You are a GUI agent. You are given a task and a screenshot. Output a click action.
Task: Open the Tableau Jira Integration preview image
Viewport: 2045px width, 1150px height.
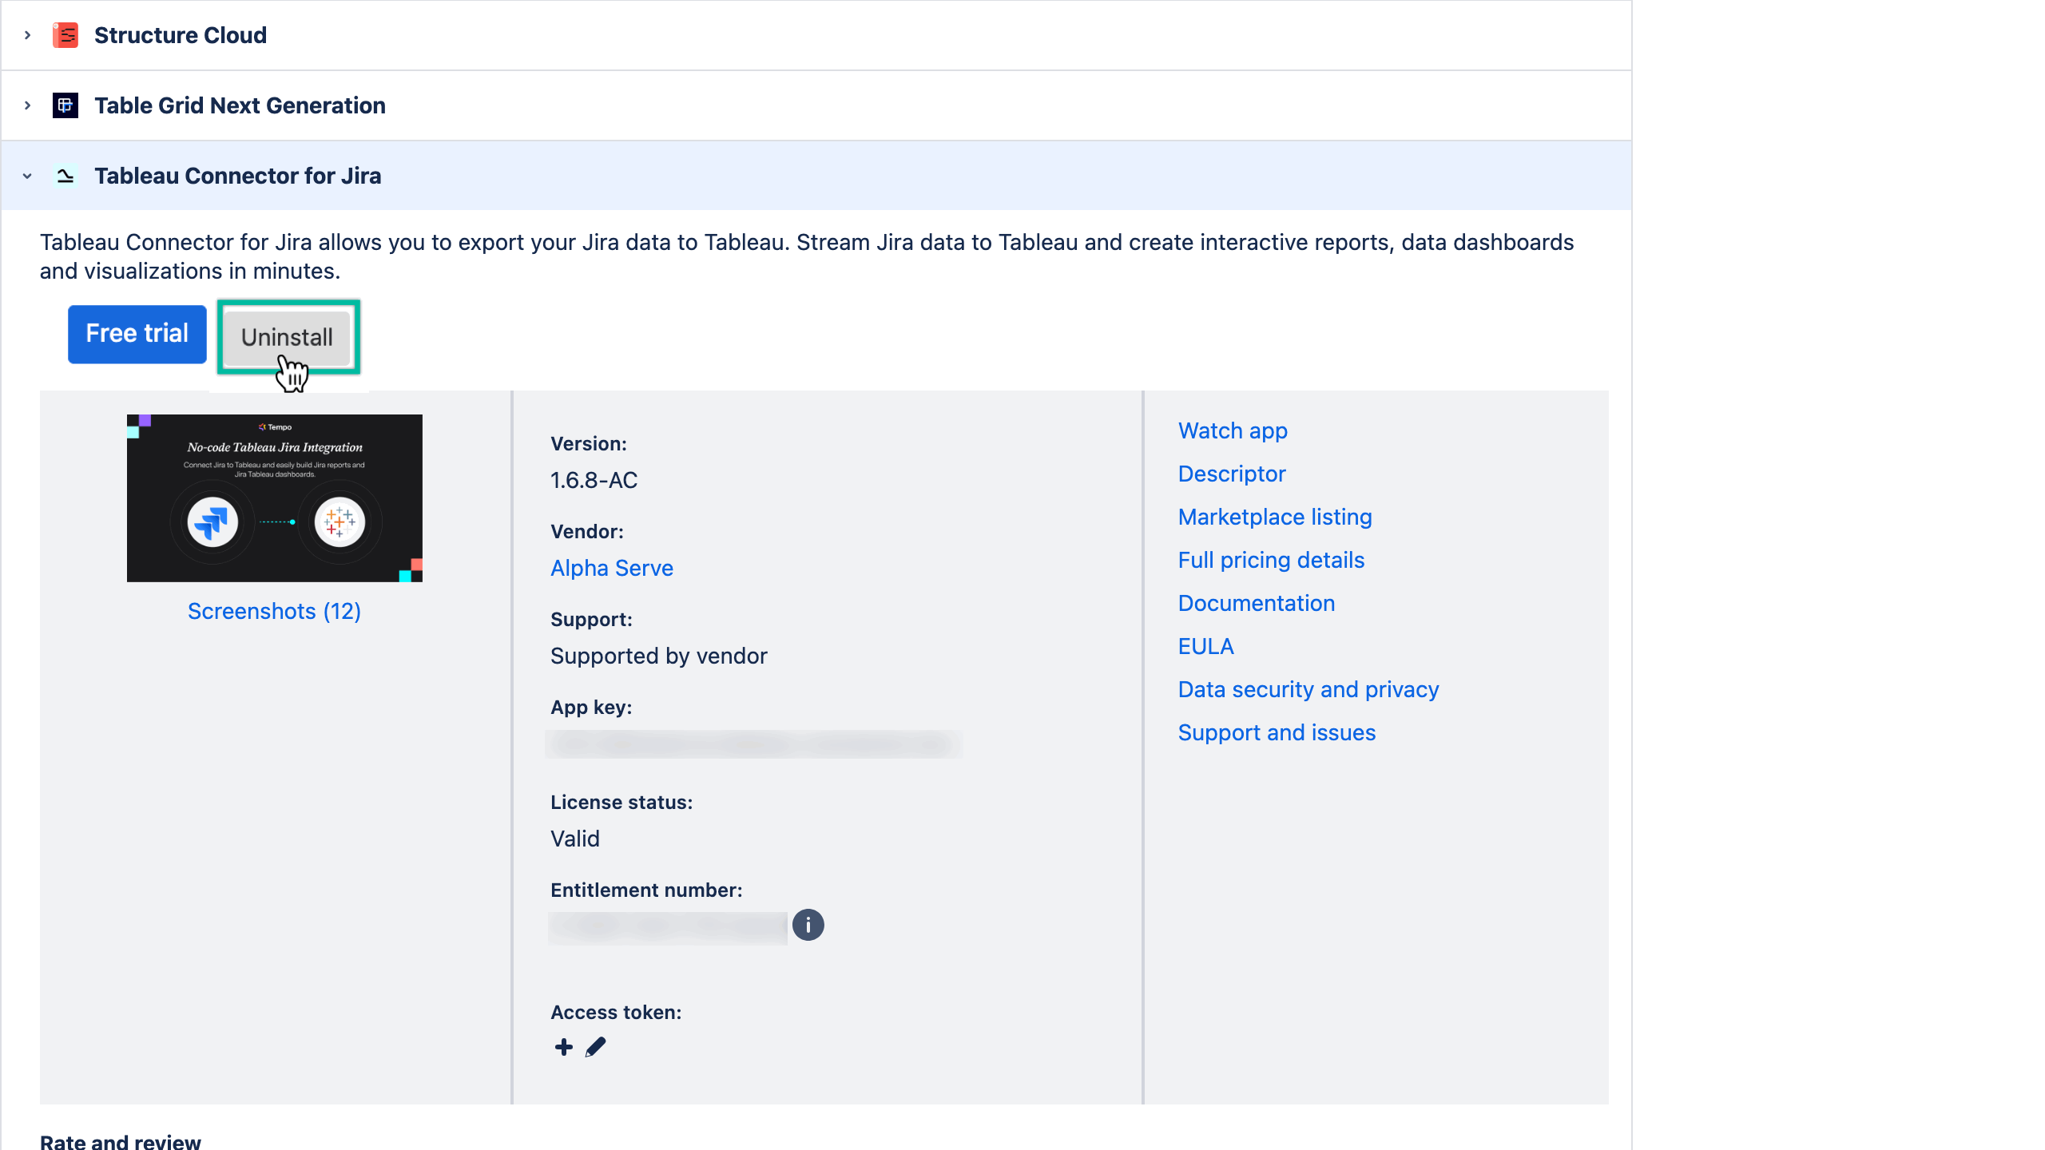[x=274, y=498]
